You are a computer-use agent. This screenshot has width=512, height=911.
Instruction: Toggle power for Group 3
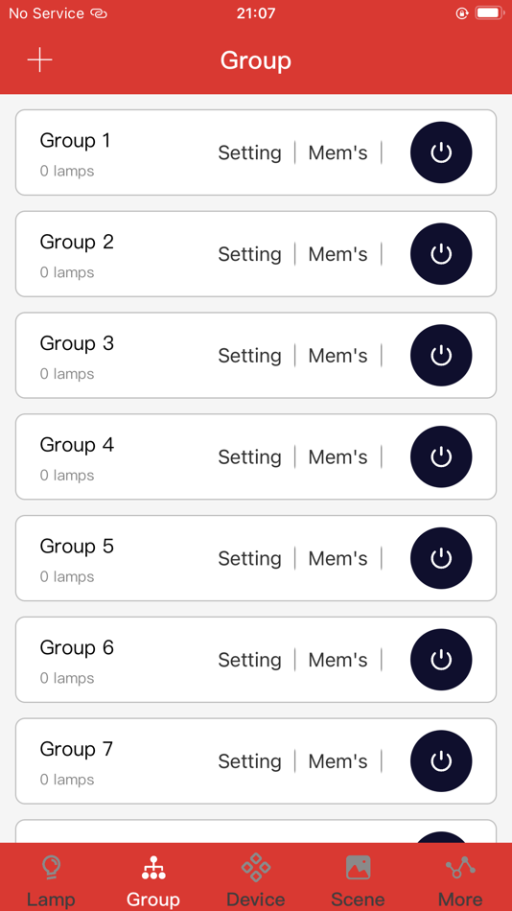(x=441, y=355)
